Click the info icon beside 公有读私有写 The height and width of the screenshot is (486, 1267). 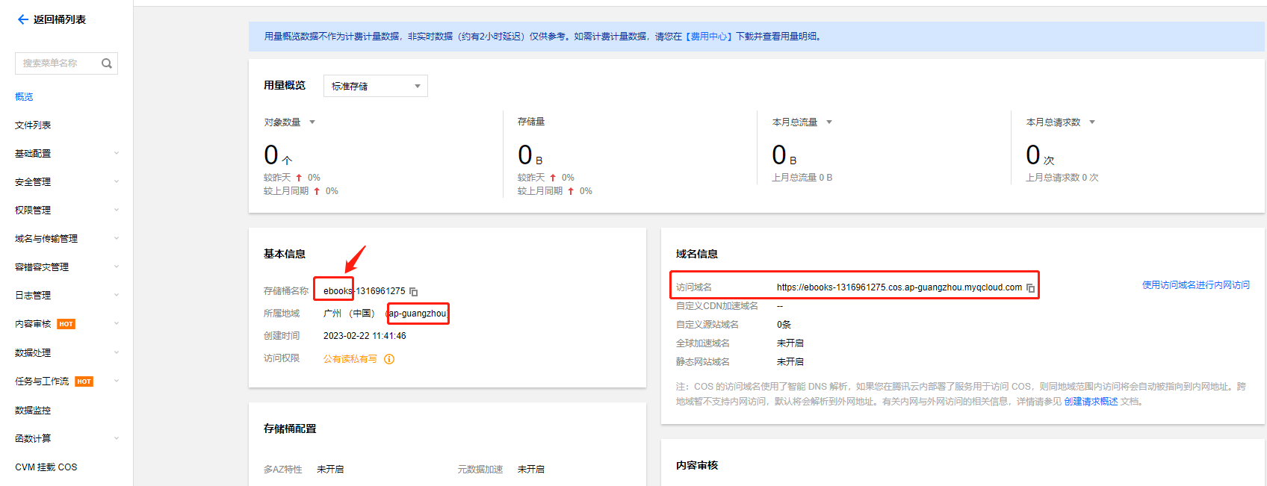(389, 359)
